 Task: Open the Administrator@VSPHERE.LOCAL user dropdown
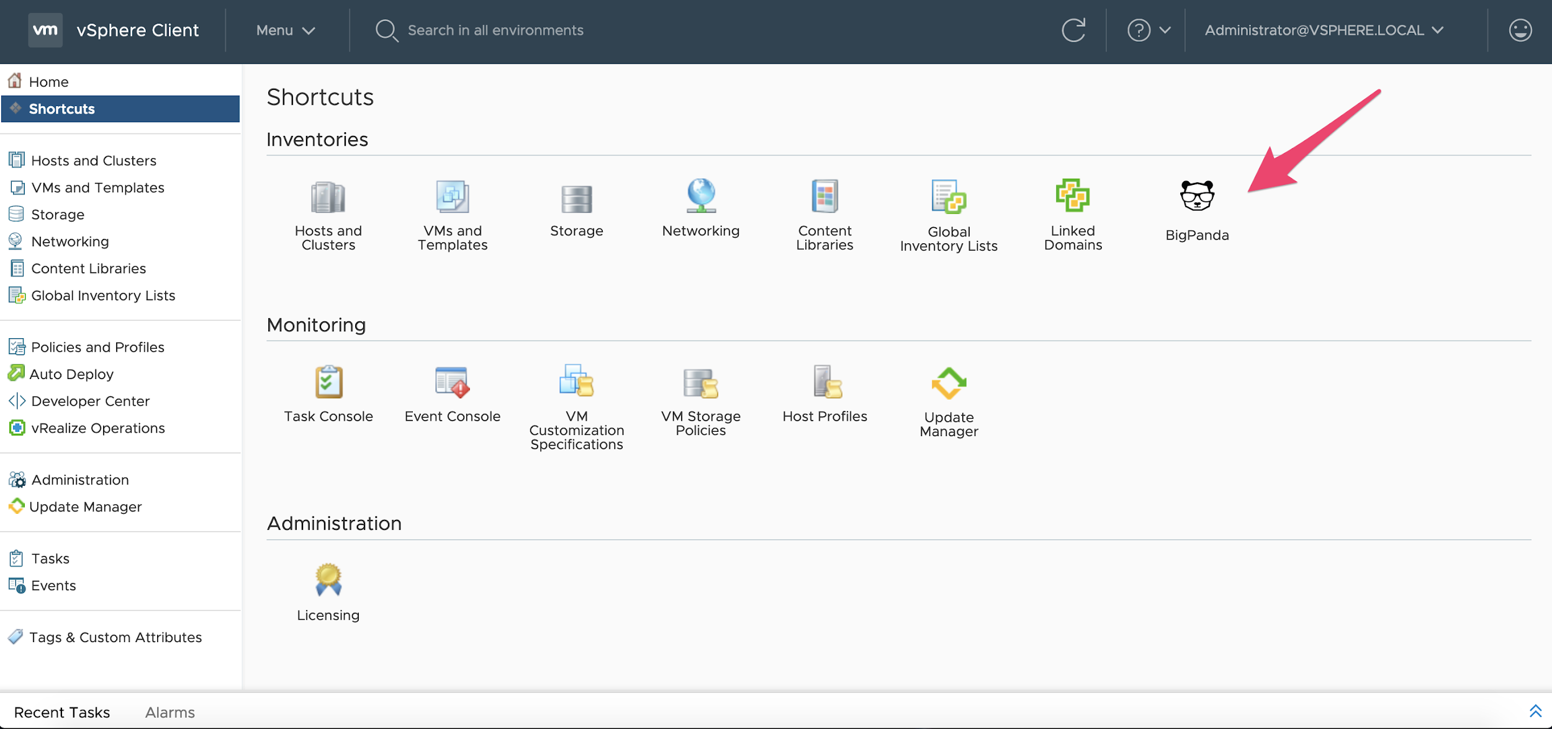point(1324,30)
